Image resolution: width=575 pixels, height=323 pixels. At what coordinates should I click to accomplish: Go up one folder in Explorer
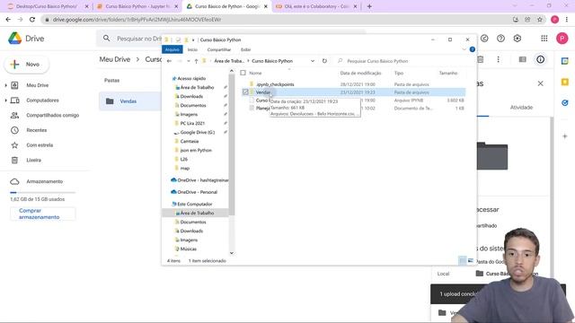196,61
